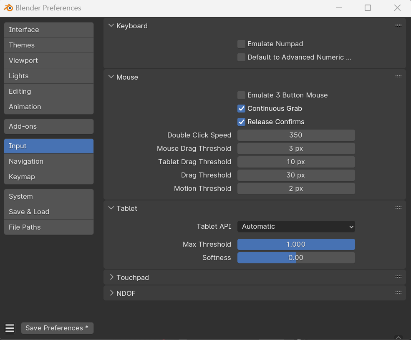Collapse the Tablet panel
This screenshot has width=411, height=340.
[111, 208]
